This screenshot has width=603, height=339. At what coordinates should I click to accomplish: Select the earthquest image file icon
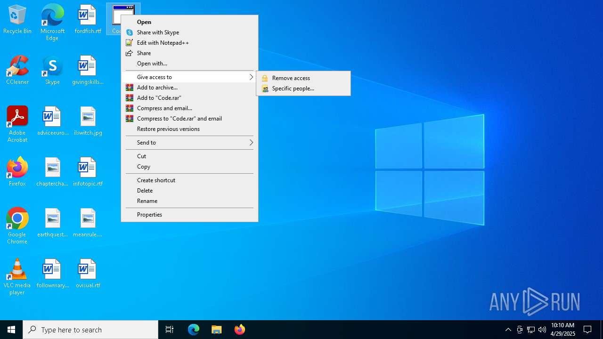(52, 223)
